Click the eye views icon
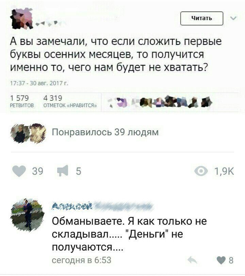The height and width of the screenshot is (276, 245). (x=201, y=171)
